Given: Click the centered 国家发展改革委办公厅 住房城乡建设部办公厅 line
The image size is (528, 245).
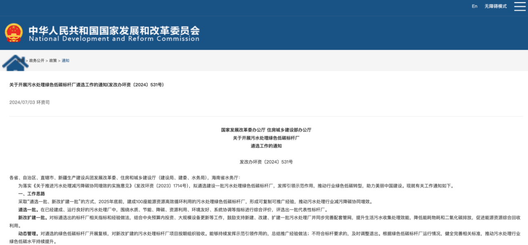Looking at the screenshot, I should pyautogui.click(x=266, y=130).
